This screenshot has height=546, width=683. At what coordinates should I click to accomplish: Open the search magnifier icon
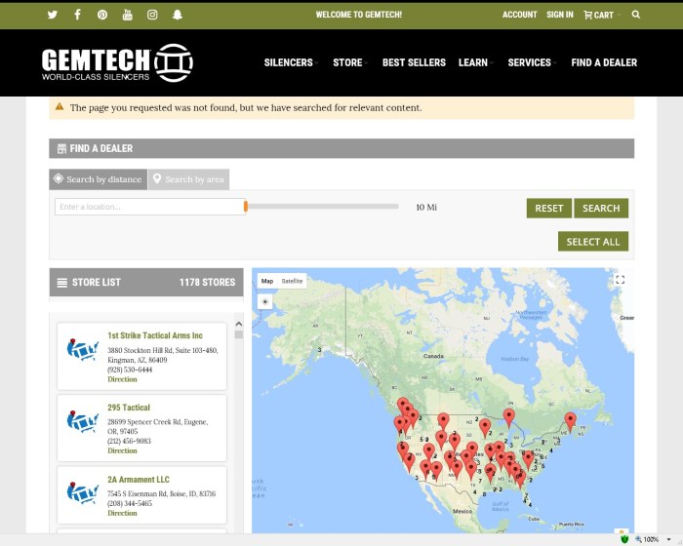coord(636,15)
